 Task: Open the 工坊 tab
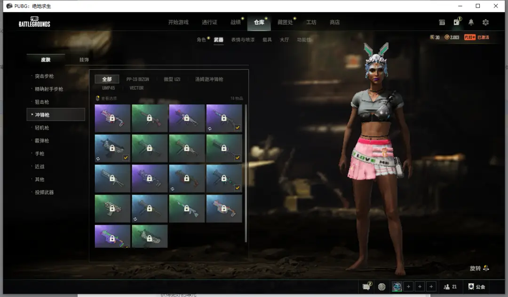[x=311, y=23]
